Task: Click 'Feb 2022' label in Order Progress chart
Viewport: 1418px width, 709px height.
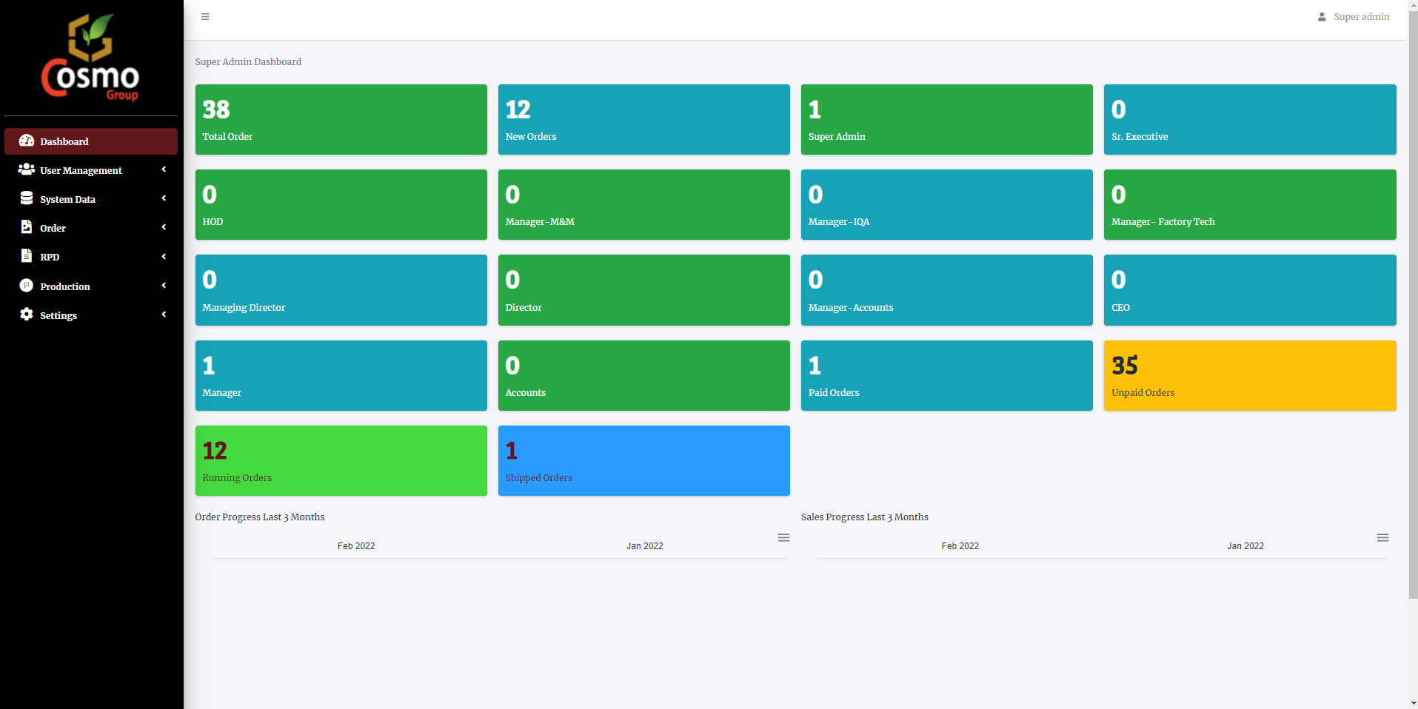Action: pos(356,546)
